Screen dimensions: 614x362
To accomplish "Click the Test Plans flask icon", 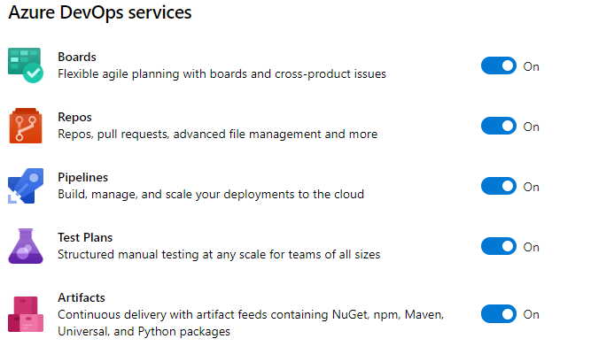I will 26,245.
